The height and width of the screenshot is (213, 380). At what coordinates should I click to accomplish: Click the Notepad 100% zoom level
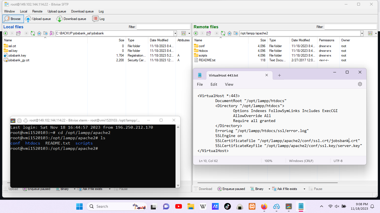[268, 161]
